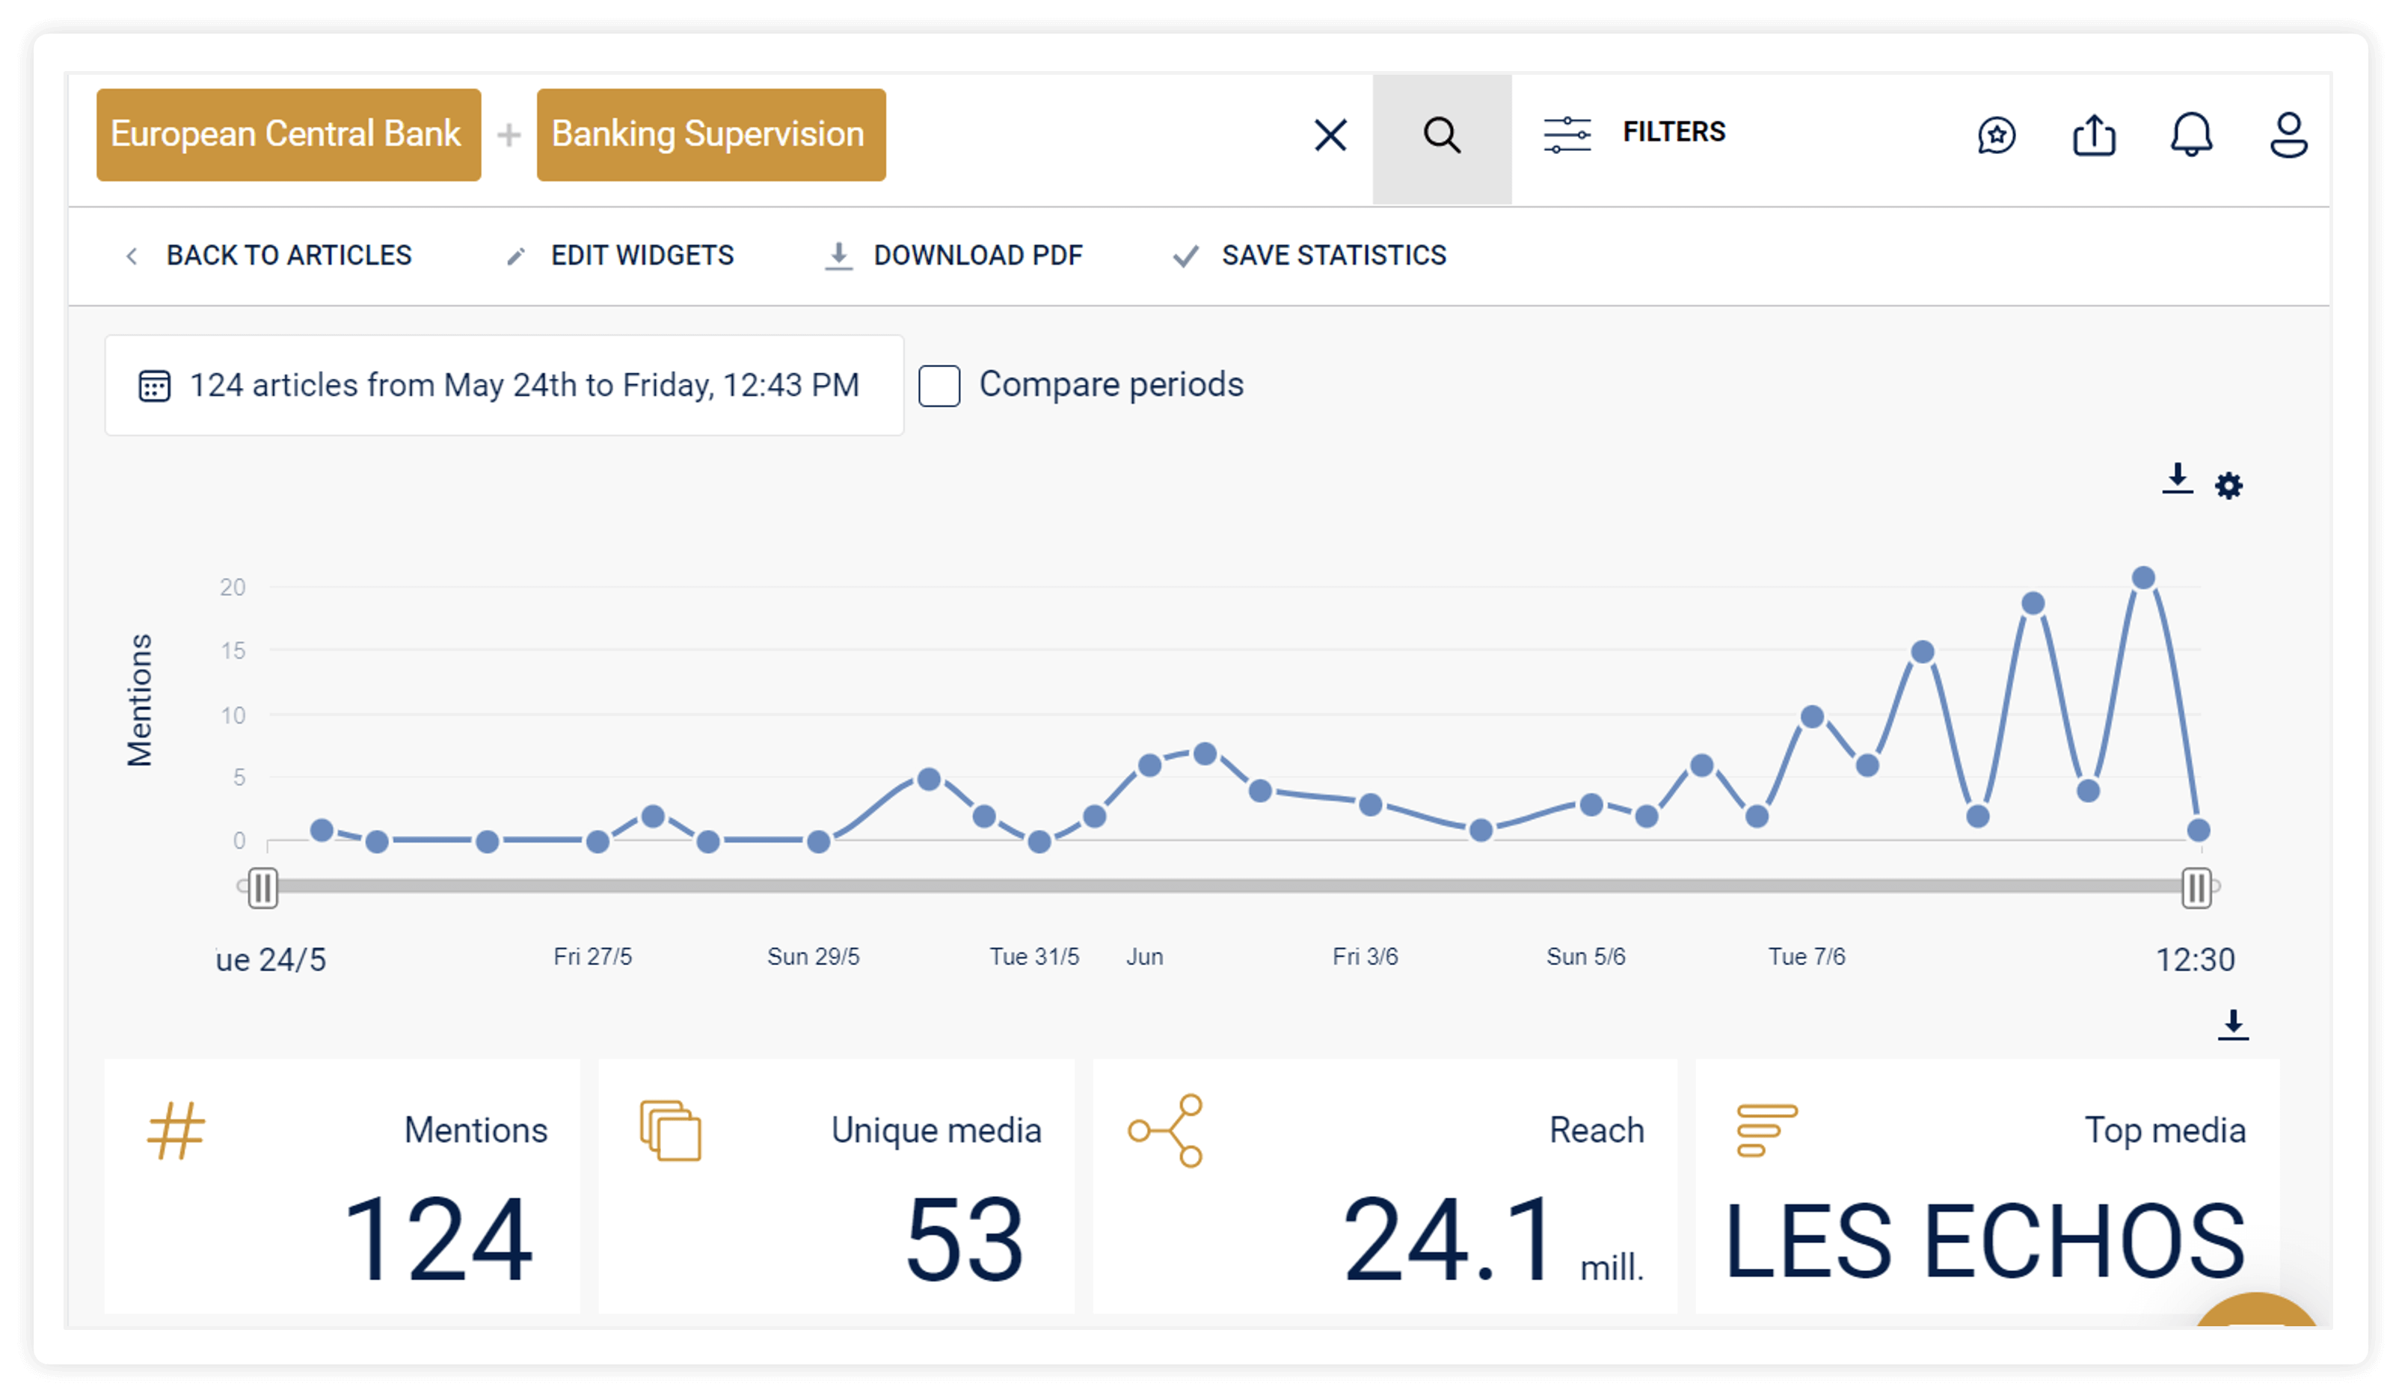Select the European Central Bank search tag
Screen dimensions: 2402x1398
pyautogui.click(x=289, y=135)
